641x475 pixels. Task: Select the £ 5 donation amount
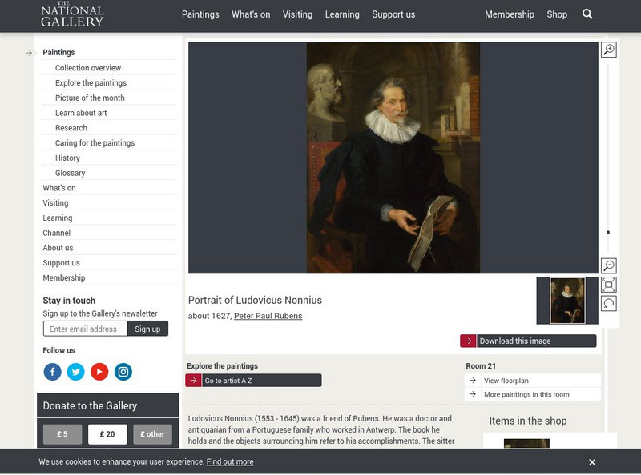tap(62, 434)
